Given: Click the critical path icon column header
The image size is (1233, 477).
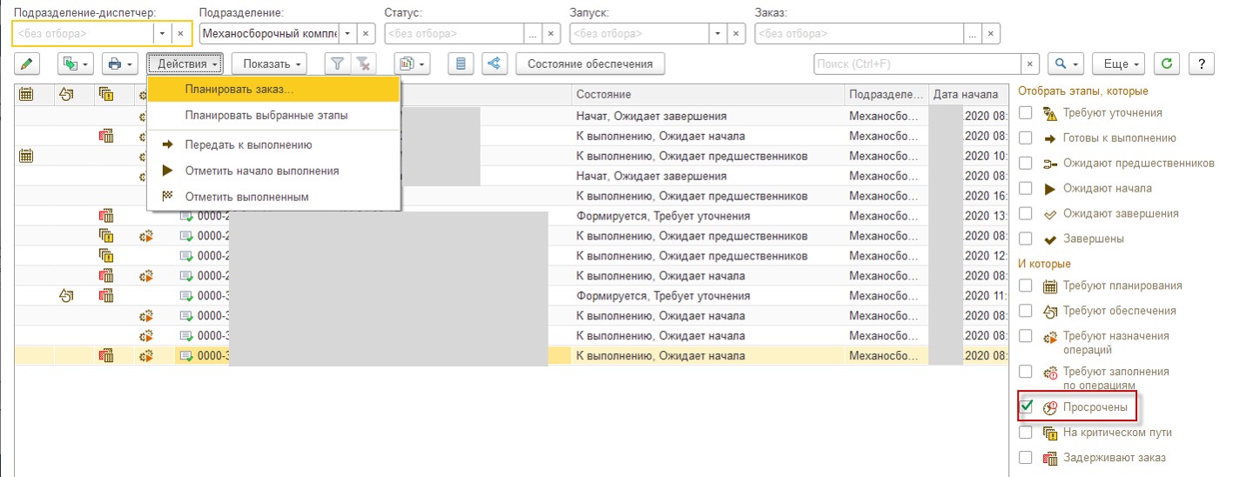Looking at the screenshot, I should pos(106,94).
